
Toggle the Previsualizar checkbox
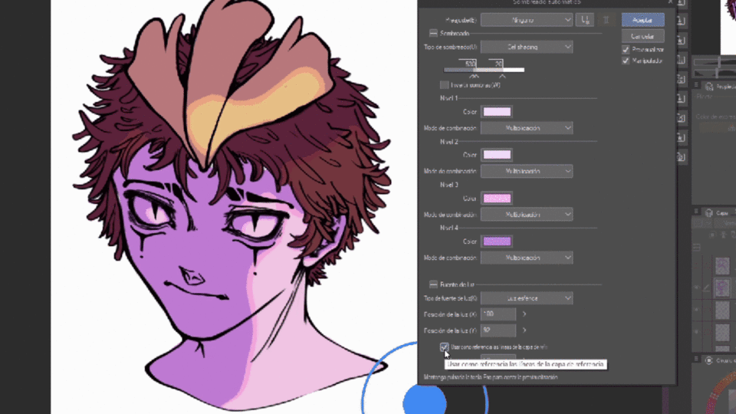pos(626,49)
